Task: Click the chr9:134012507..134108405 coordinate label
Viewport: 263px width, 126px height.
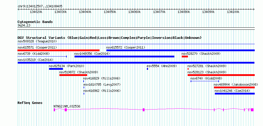Action: (x=40, y=6)
